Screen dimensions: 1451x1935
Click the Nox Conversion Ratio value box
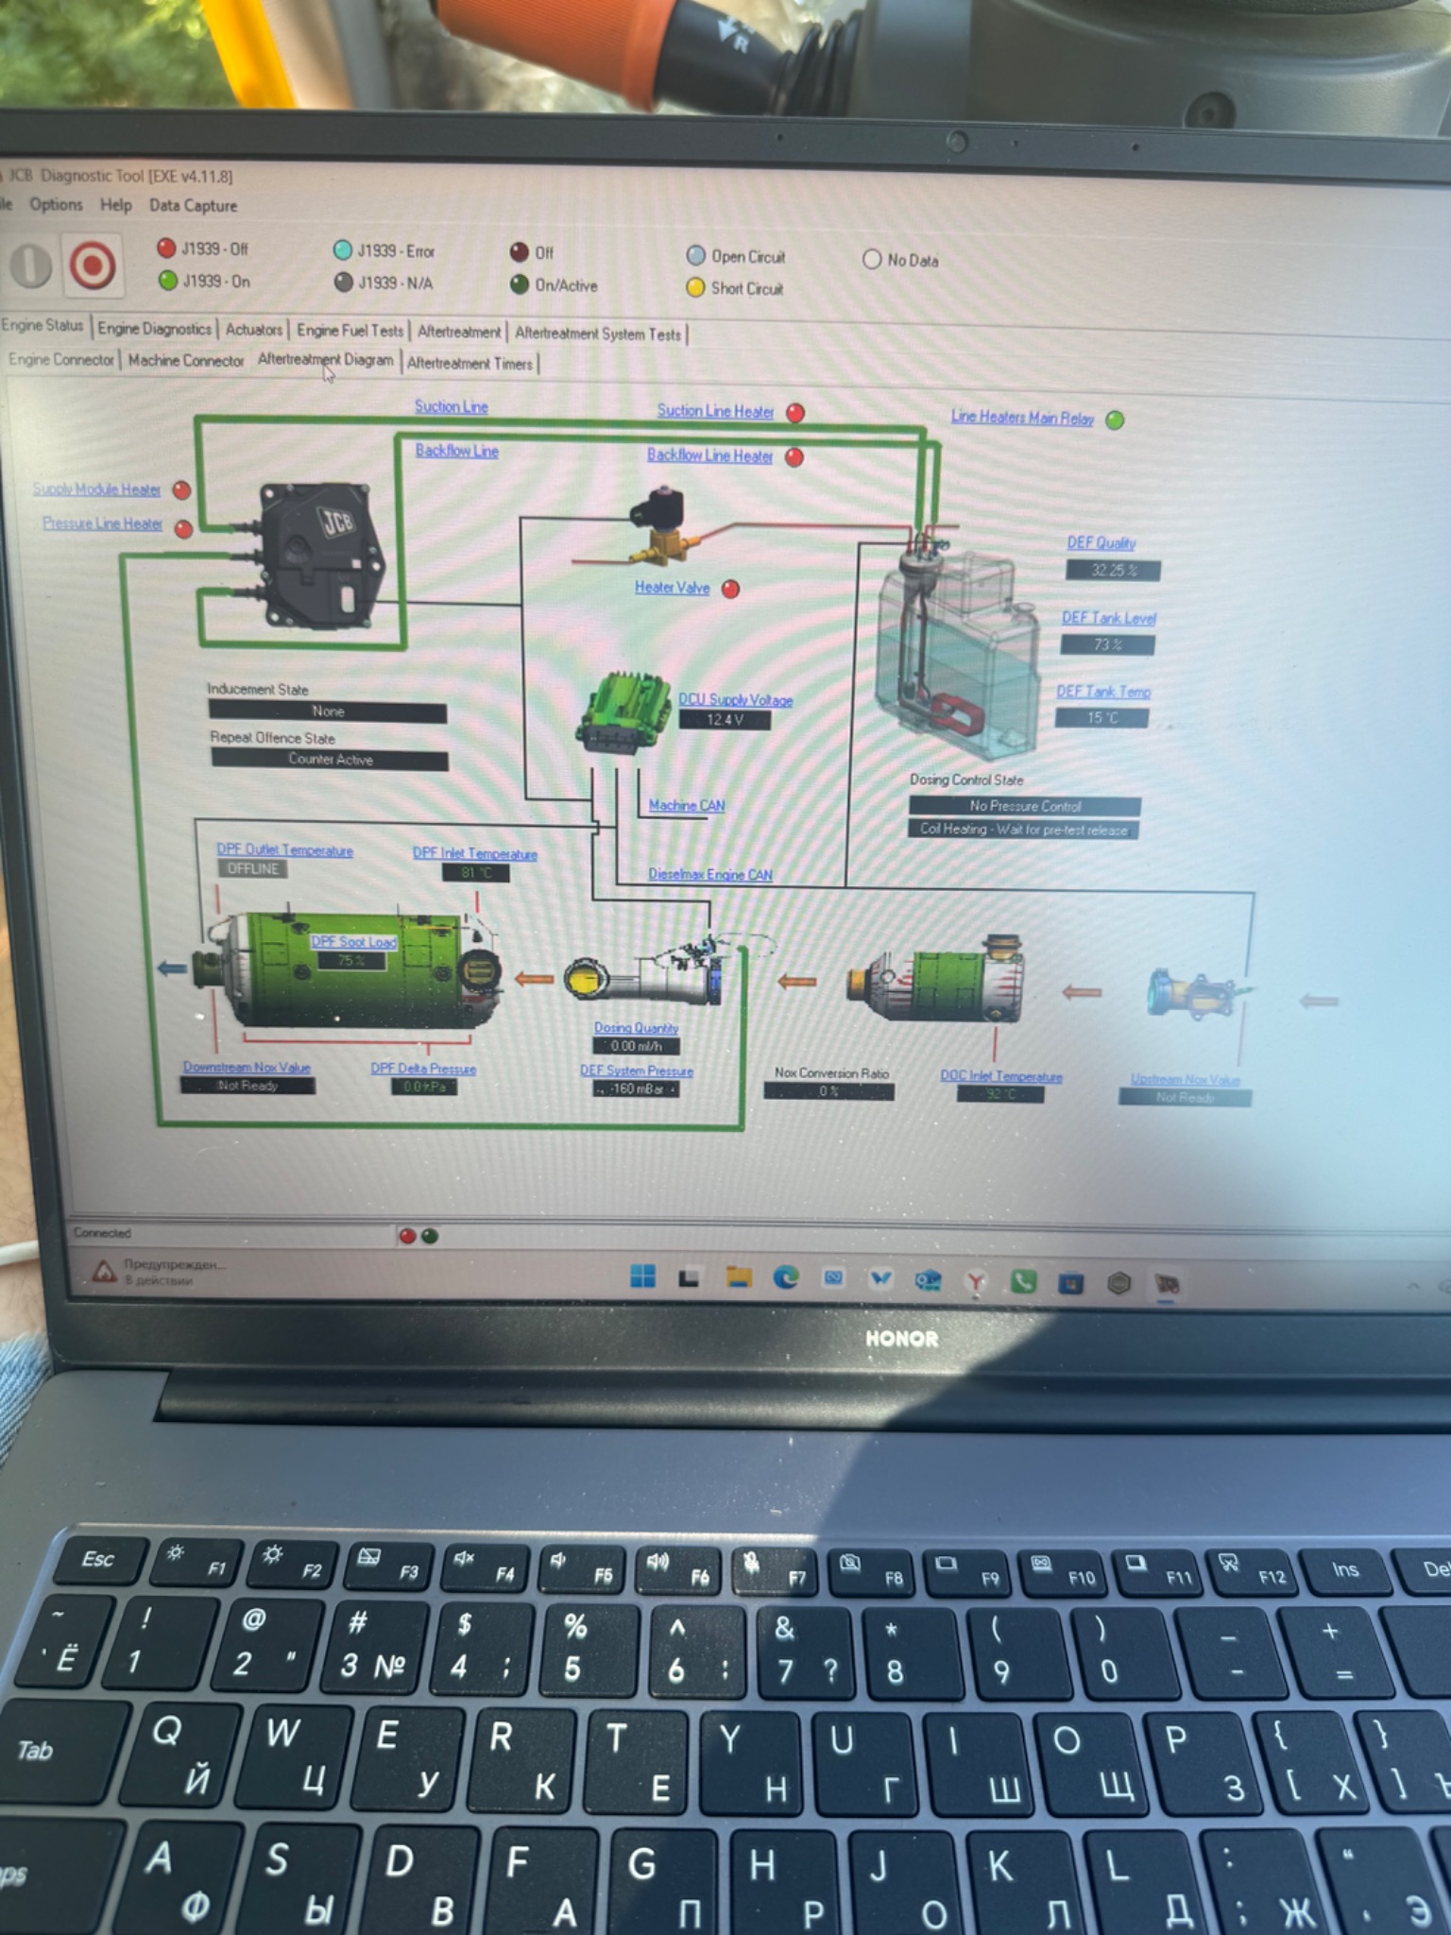tap(828, 1091)
